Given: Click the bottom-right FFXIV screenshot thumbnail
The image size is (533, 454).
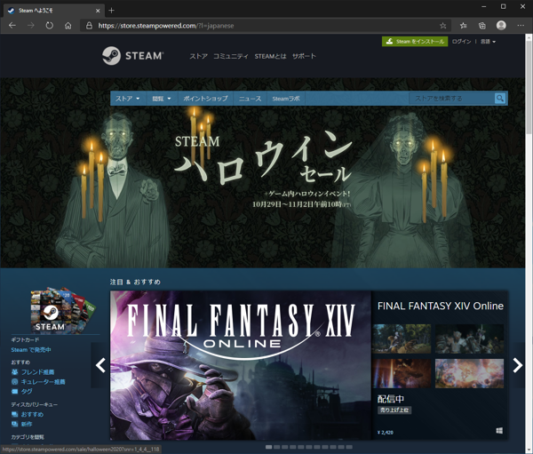Looking at the screenshot, I should tap(469, 373).
